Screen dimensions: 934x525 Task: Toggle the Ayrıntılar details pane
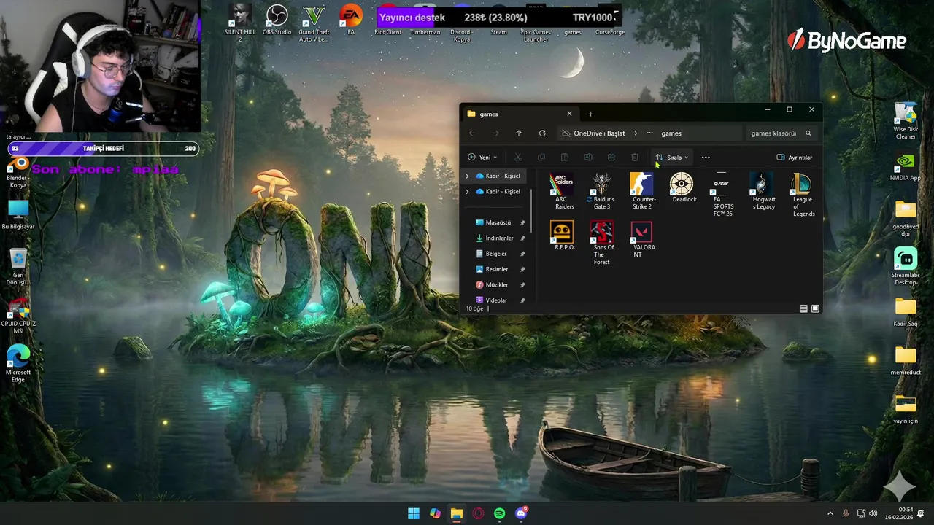coord(794,157)
